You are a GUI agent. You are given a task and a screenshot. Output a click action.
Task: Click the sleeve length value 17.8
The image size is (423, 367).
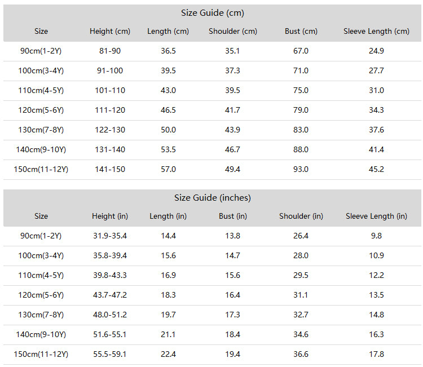(x=376, y=355)
